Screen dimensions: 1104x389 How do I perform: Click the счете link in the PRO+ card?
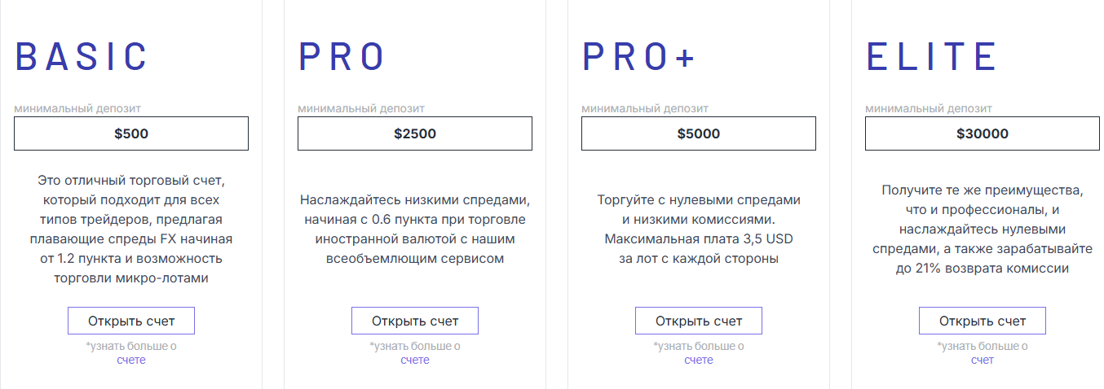(698, 360)
